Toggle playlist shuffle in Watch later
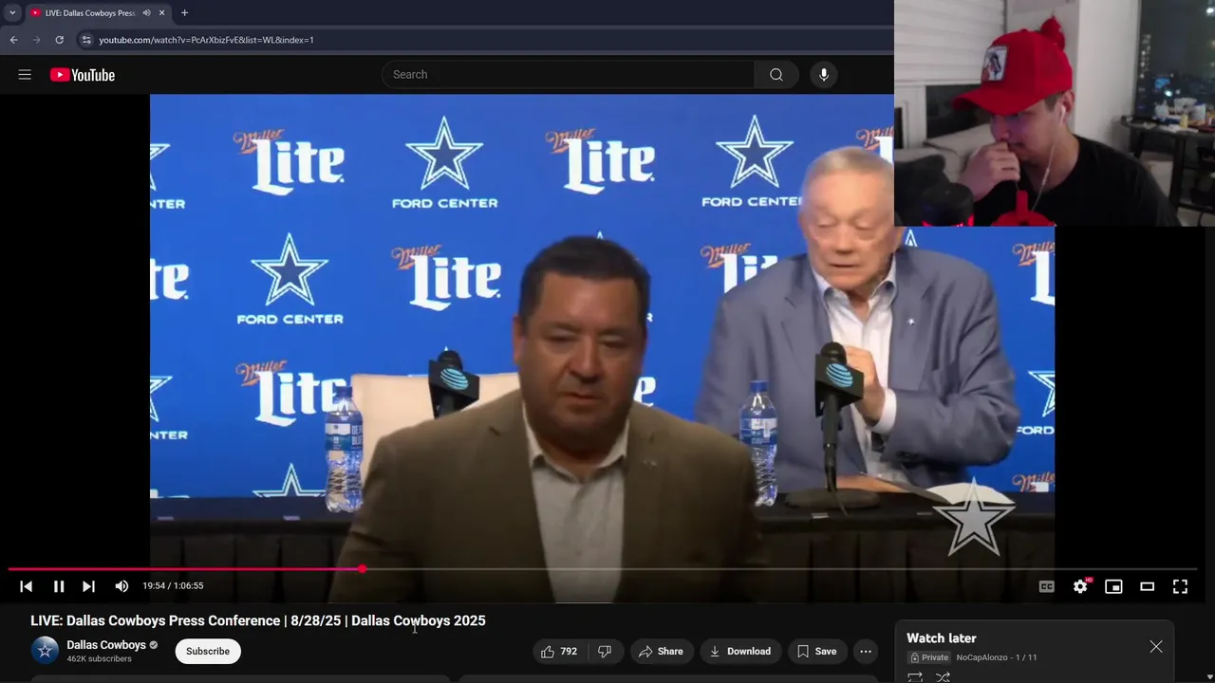The image size is (1215, 683). point(943,677)
